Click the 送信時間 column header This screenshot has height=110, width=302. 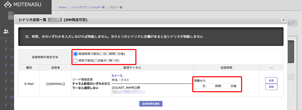click(226, 67)
